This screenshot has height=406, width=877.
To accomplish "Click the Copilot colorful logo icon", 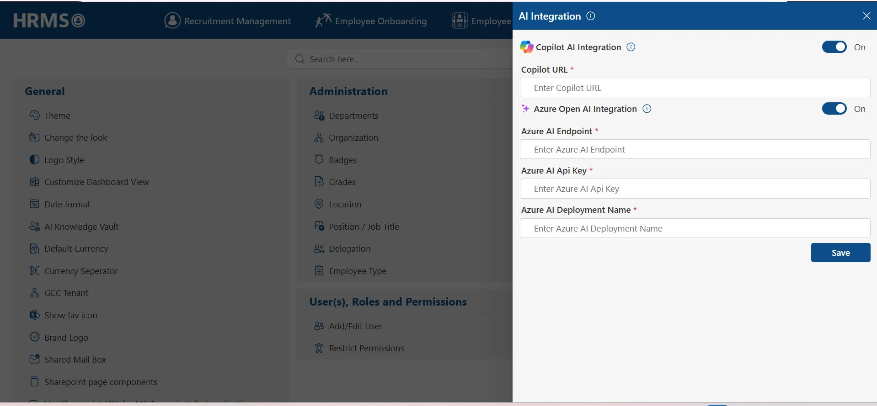I will (x=527, y=47).
